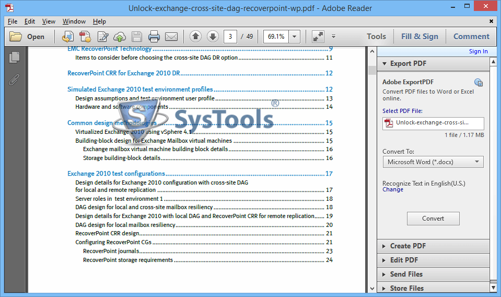Open the Edit menu

pyautogui.click(x=30, y=21)
